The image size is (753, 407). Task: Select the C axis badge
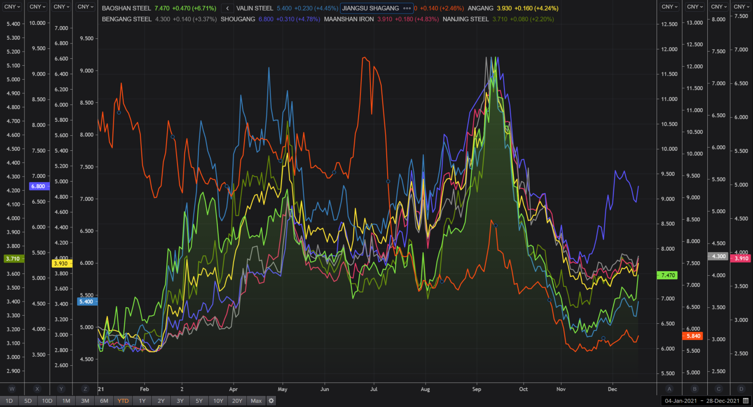(719, 389)
